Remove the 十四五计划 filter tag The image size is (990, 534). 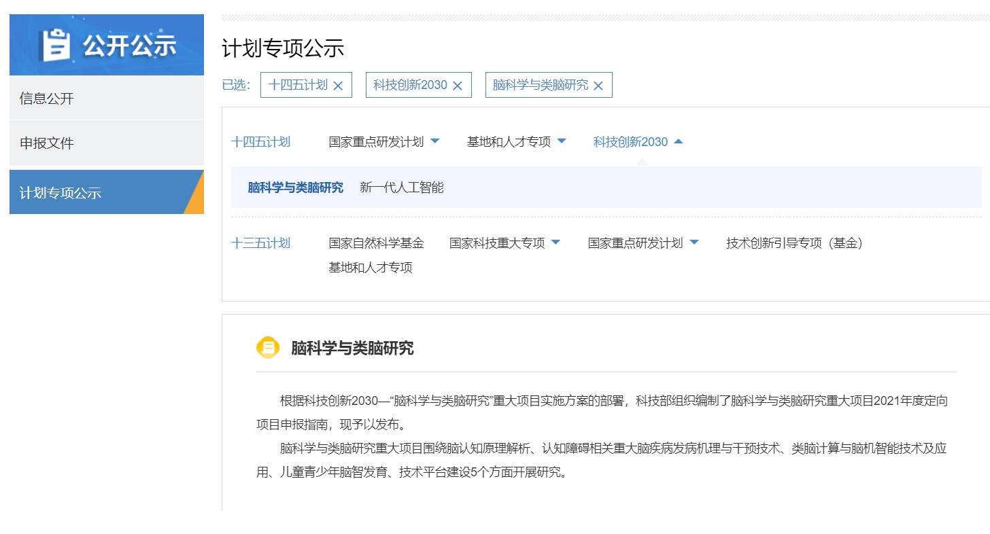(x=338, y=86)
